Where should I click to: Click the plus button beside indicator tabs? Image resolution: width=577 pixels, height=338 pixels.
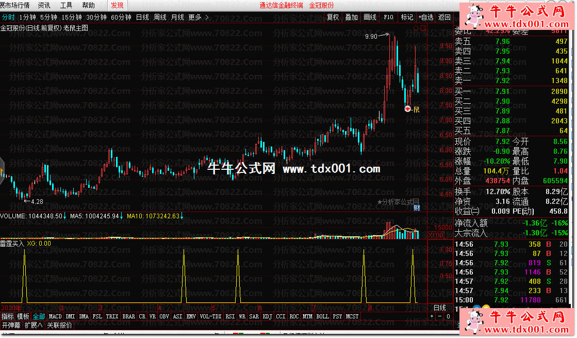pyautogui.click(x=432, y=316)
